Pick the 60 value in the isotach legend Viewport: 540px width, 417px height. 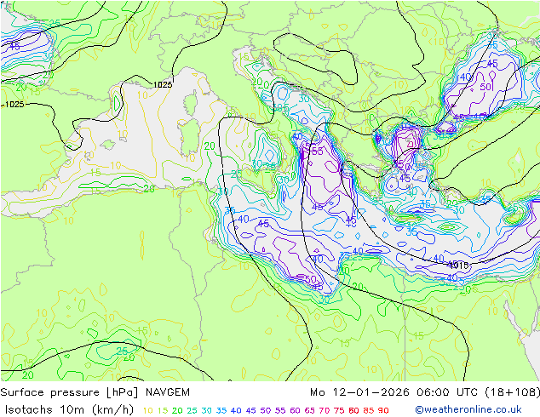[295, 410]
